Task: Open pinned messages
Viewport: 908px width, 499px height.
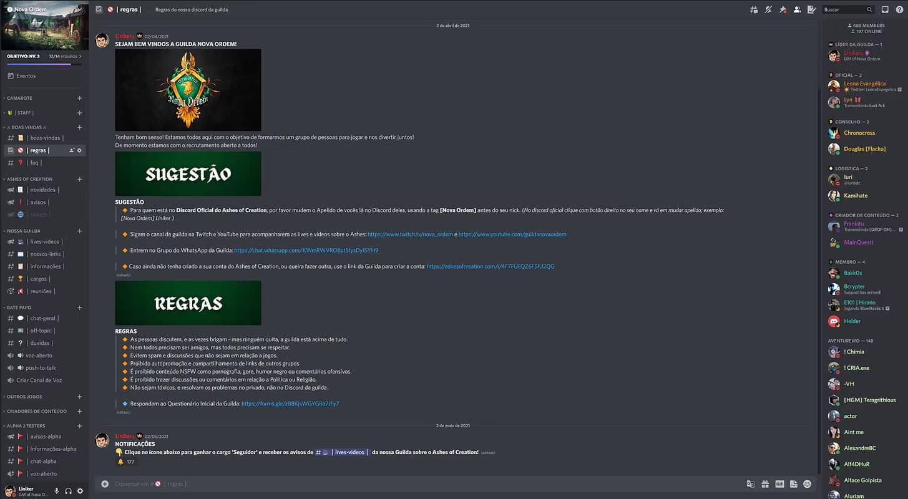Action: click(783, 9)
